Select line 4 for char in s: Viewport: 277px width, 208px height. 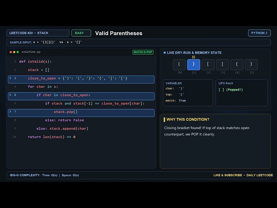[x=43, y=87]
